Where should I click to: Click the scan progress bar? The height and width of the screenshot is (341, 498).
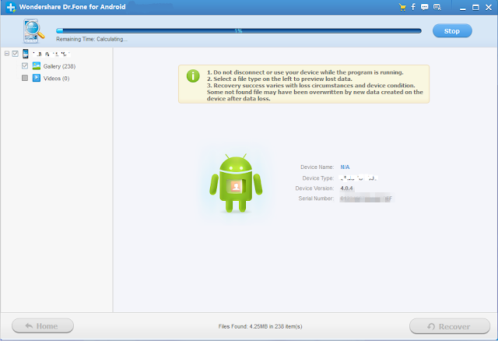coord(239,31)
